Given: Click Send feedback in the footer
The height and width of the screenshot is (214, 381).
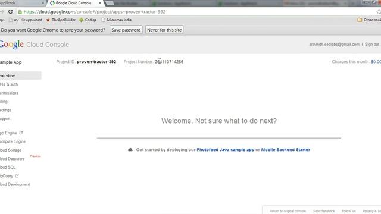Looking at the screenshot, I should (x=324, y=211).
